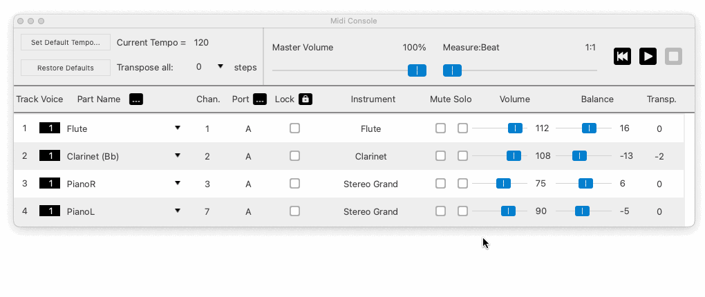Expand the Flute part name dropdown
The height and width of the screenshot is (297, 705).
[178, 128]
